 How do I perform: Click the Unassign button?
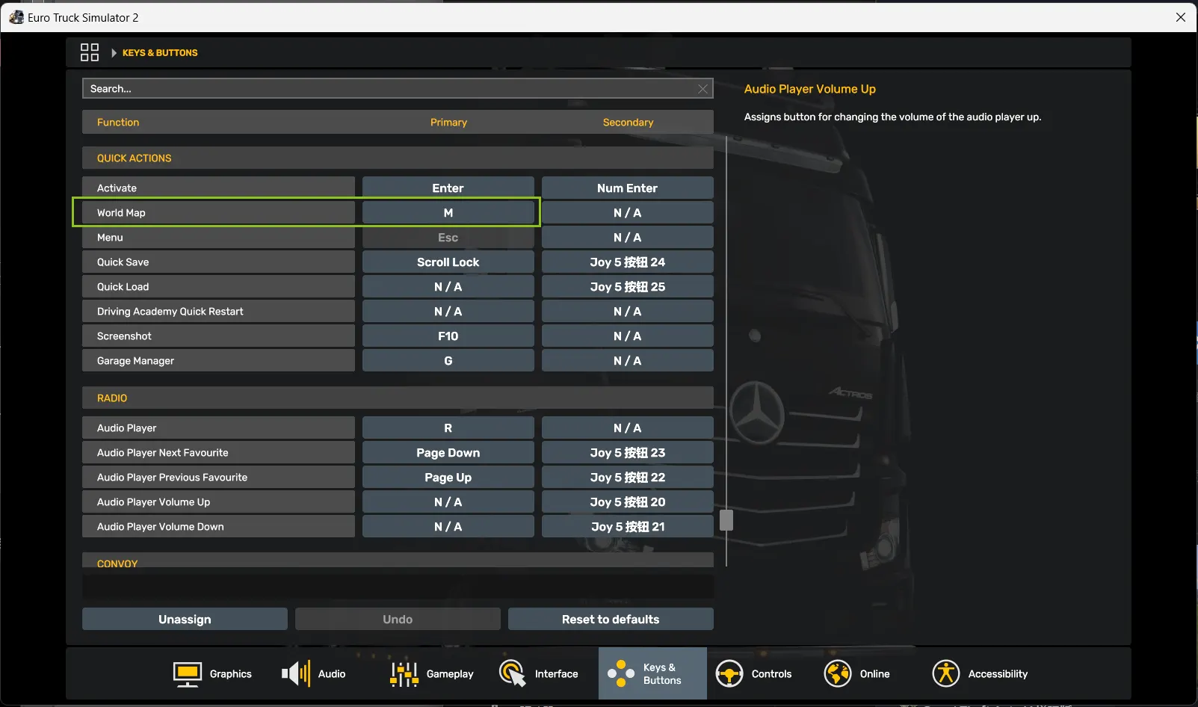(x=185, y=619)
